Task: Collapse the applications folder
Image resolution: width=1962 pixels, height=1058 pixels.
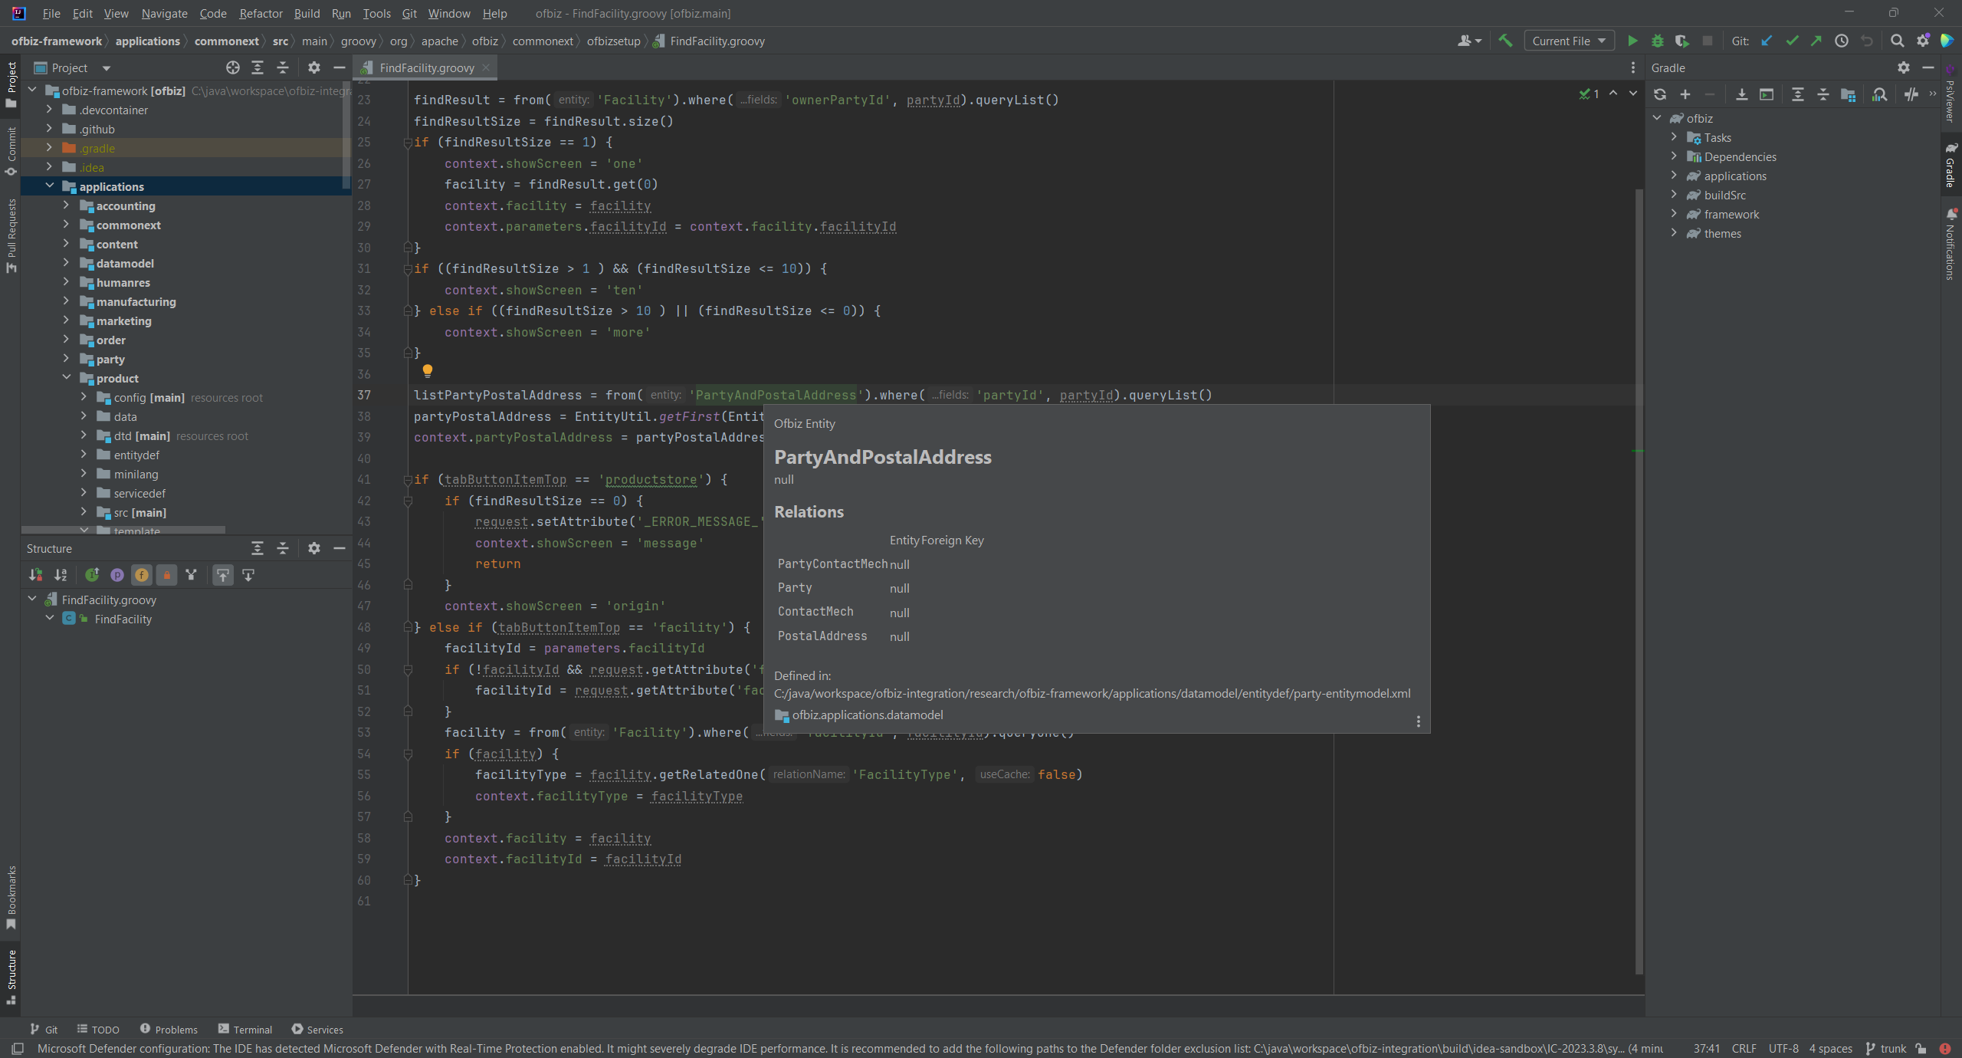Action: coord(49,186)
